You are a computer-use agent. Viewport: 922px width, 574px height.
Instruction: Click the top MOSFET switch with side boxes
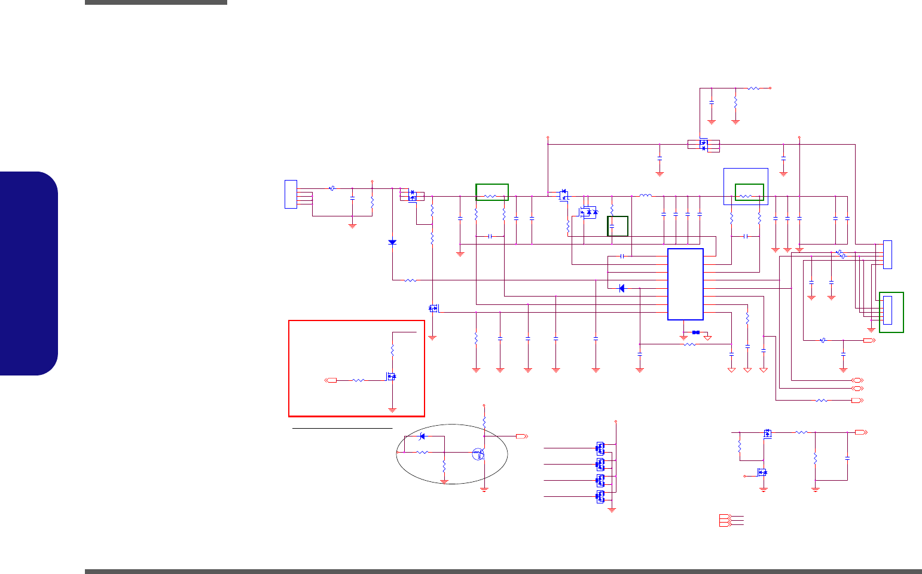(x=703, y=145)
